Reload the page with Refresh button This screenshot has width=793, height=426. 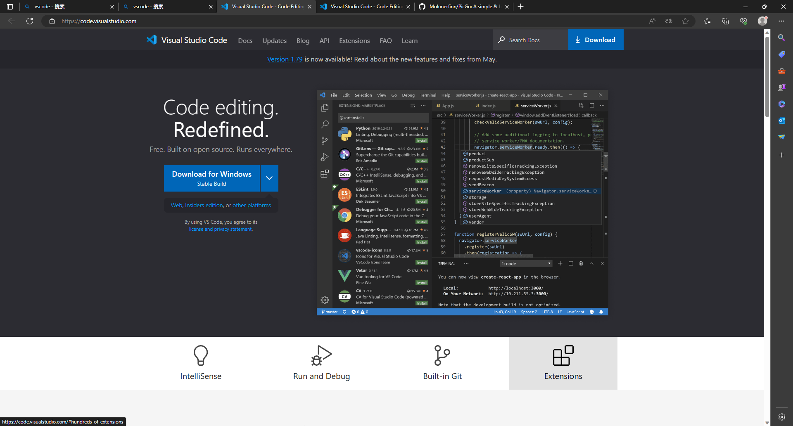point(30,21)
